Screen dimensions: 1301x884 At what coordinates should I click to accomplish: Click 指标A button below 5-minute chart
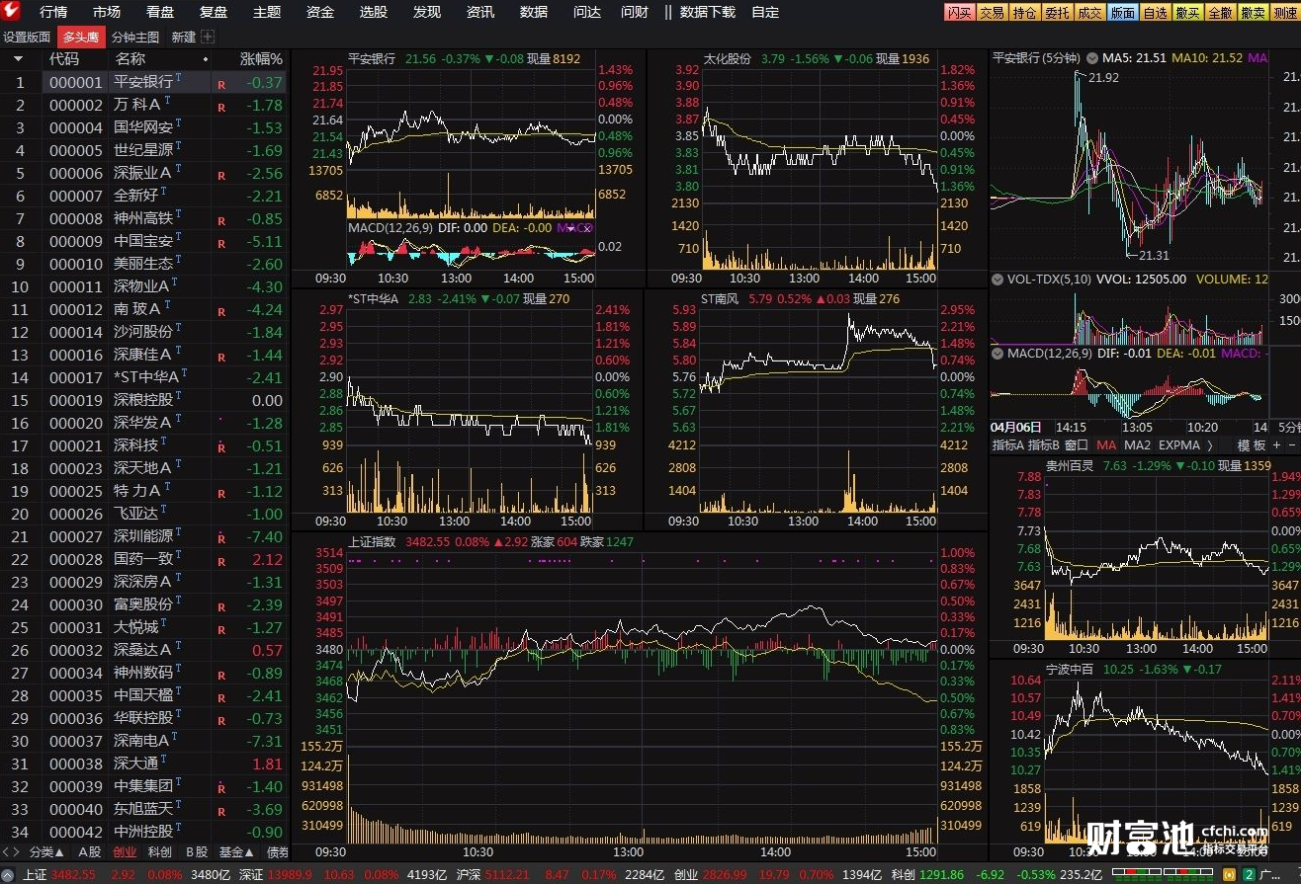pyautogui.click(x=1008, y=445)
